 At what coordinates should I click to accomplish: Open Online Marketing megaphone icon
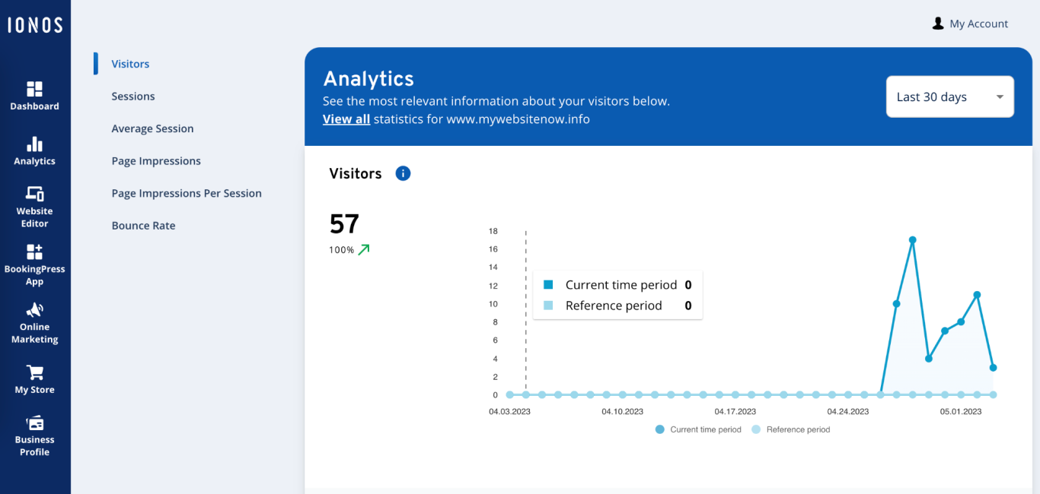(x=35, y=310)
